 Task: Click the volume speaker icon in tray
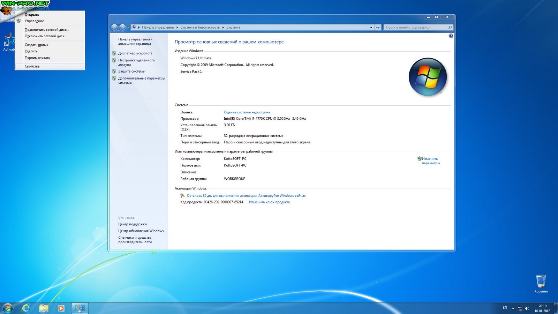(x=527, y=308)
